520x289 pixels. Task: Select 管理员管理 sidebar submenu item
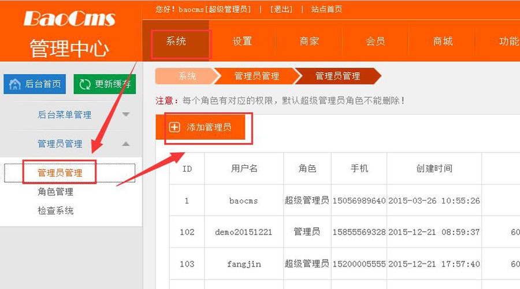(60, 173)
